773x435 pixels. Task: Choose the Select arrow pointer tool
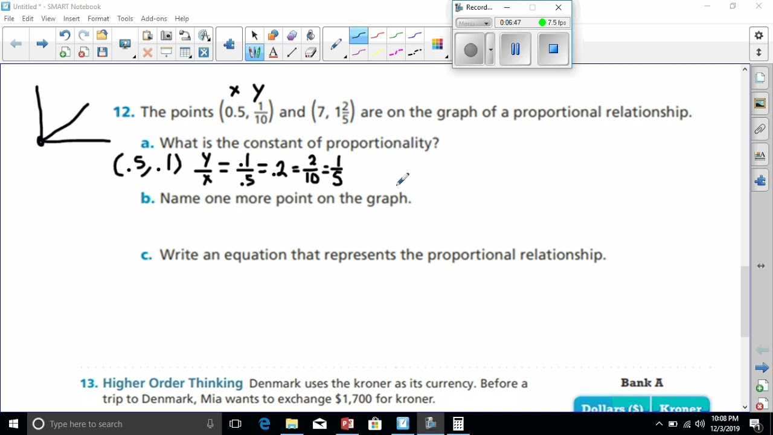click(254, 36)
